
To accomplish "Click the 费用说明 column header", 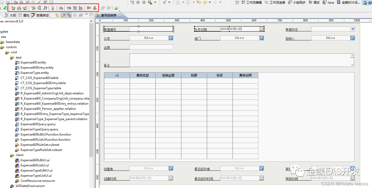I will (246, 75).
